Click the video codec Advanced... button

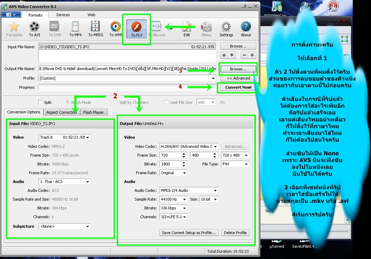pos(235,147)
